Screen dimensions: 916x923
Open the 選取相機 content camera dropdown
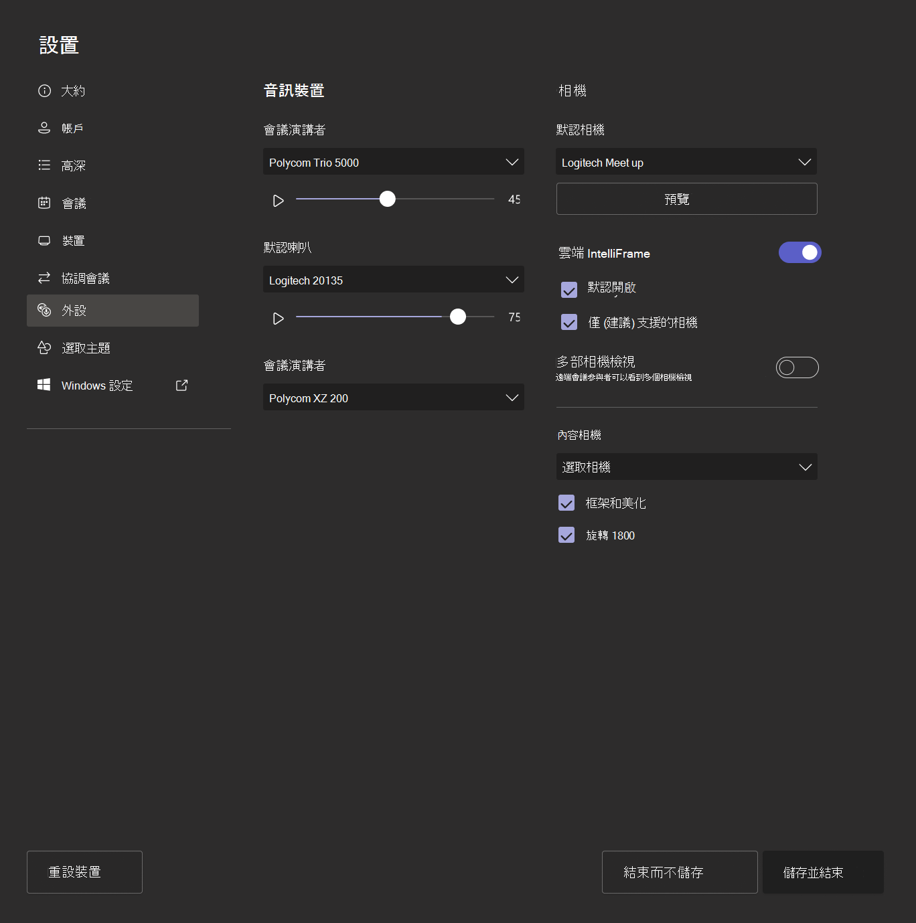coord(687,467)
